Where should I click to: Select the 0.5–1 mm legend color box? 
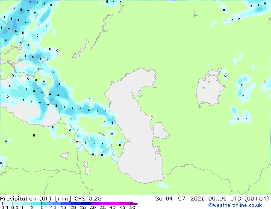point(17,203)
